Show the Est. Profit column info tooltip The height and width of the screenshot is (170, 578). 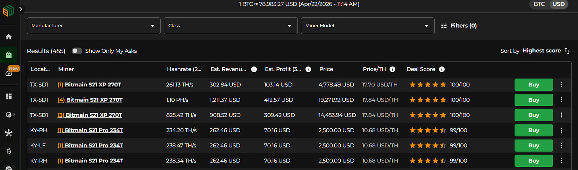(308, 69)
